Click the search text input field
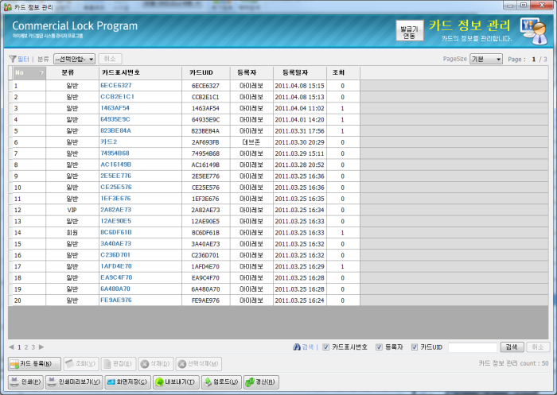 tap(473, 347)
